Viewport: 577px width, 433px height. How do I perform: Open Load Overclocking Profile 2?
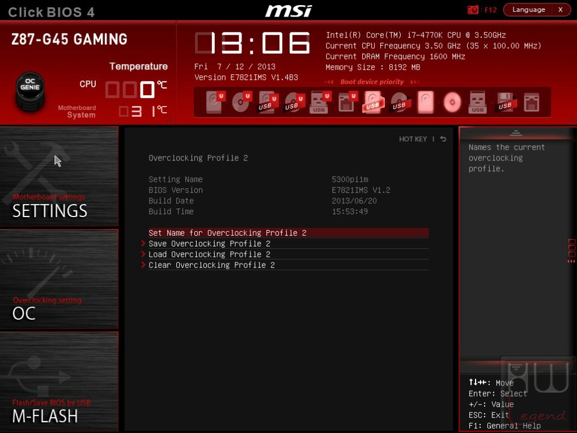288,254
